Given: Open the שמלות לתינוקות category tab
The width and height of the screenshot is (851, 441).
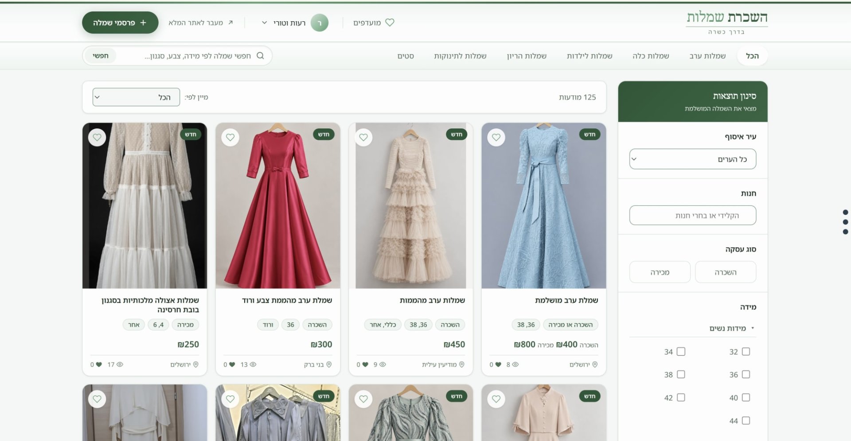Looking at the screenshot, I should click(x=460, y=56).
